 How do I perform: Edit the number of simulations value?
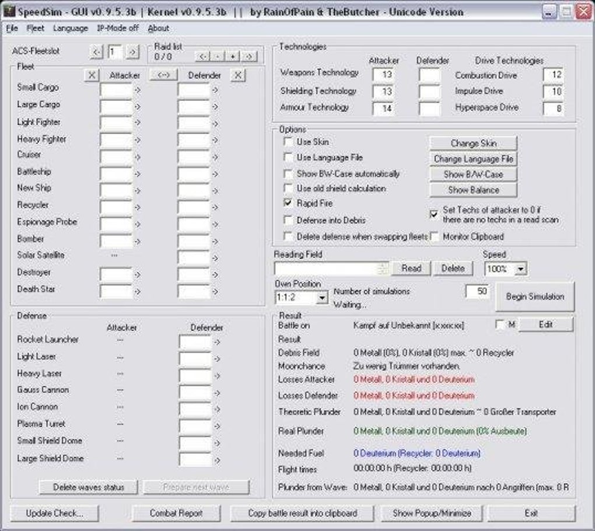pos(477,291)
